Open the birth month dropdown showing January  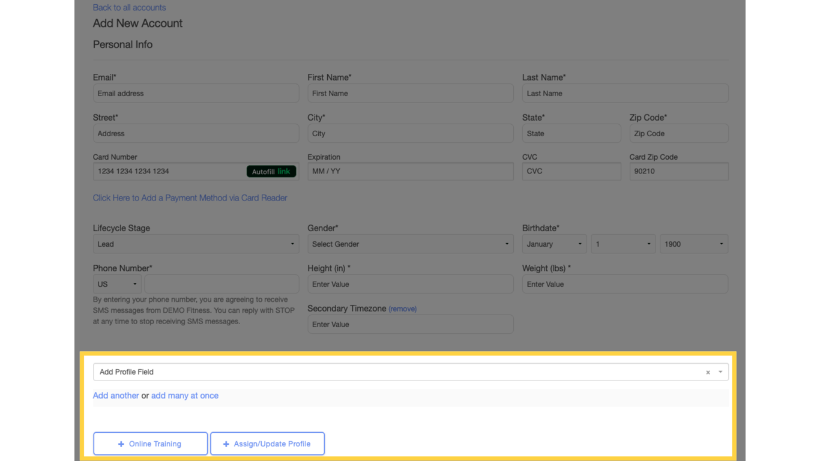point(553,244)
